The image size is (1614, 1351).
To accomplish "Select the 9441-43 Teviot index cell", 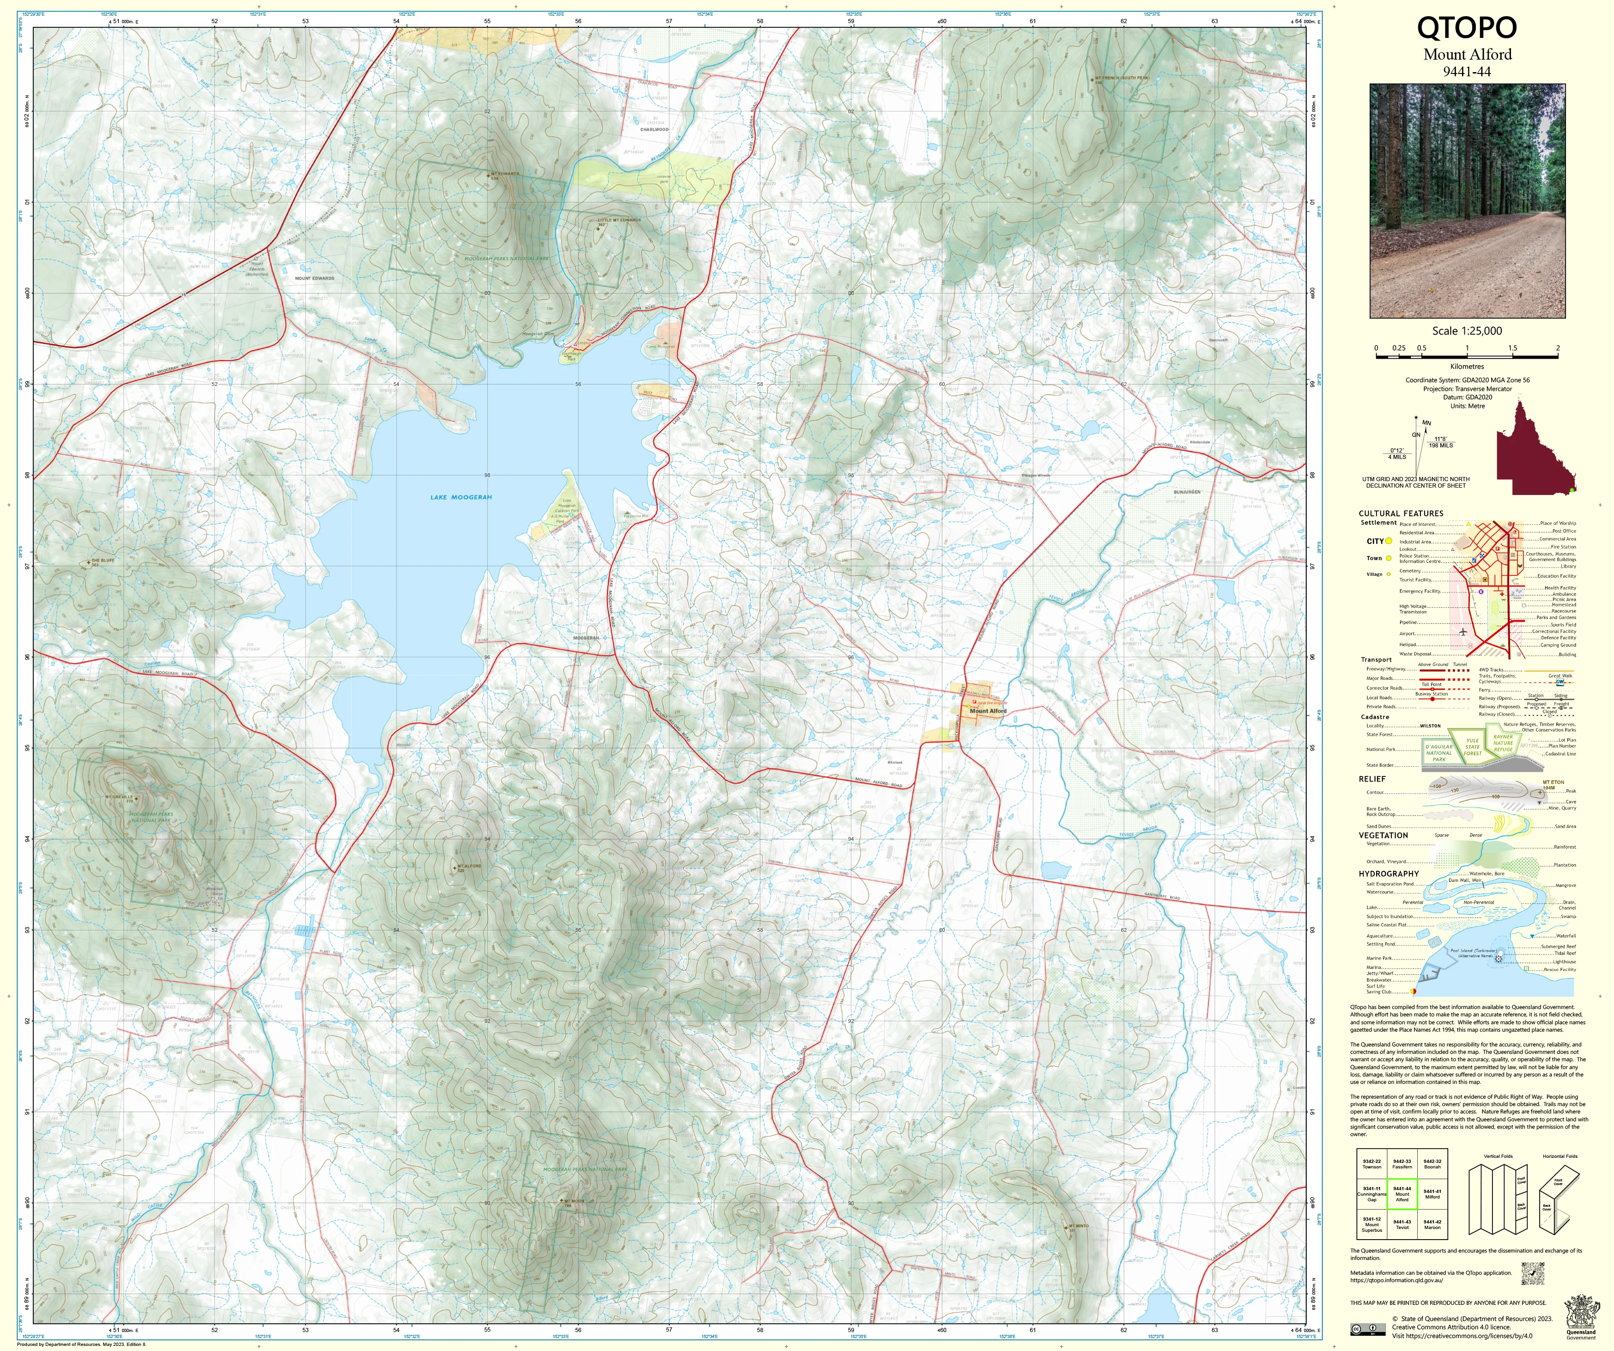I will tap(1402, 1224).
